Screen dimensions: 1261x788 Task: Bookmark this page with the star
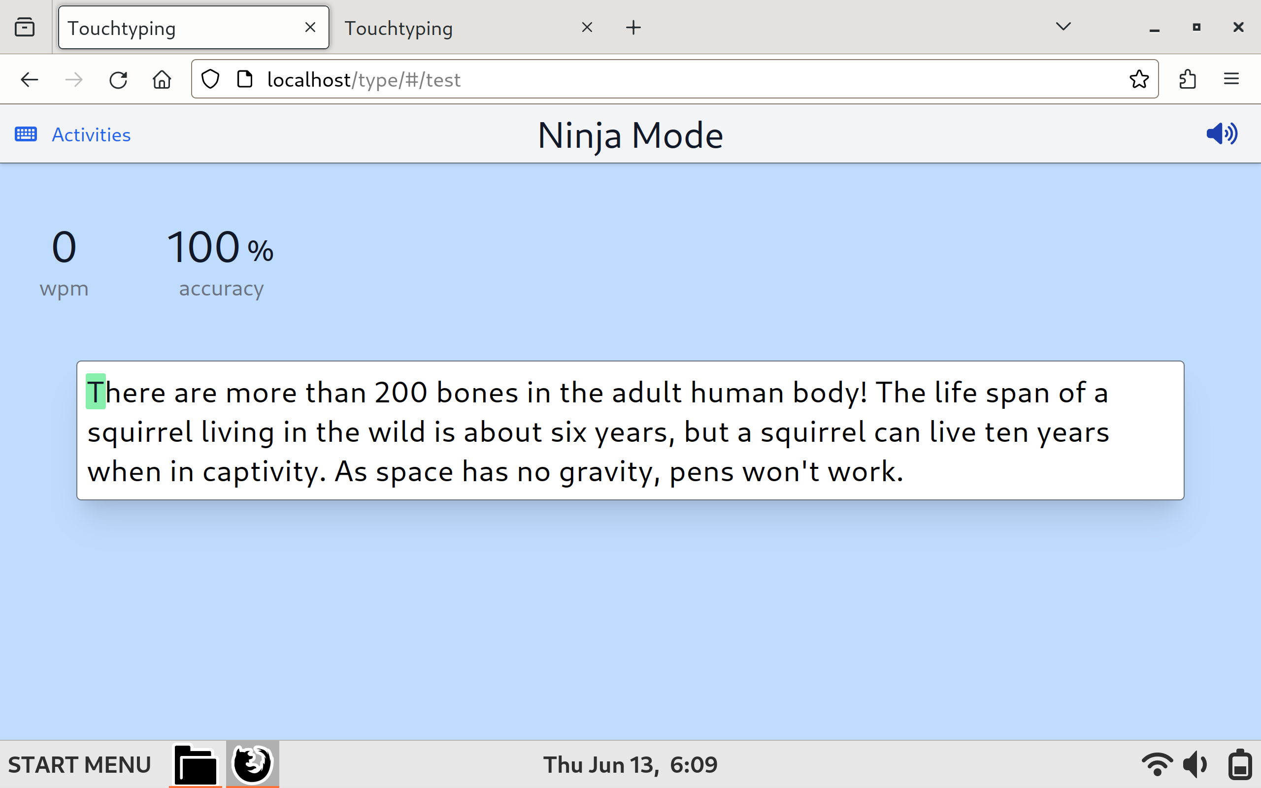click(x=1138, y=79)
